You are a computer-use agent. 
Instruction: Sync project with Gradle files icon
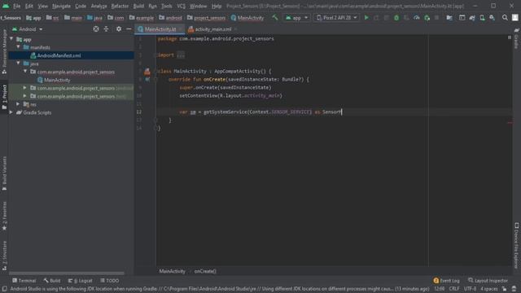coord(472,18)
